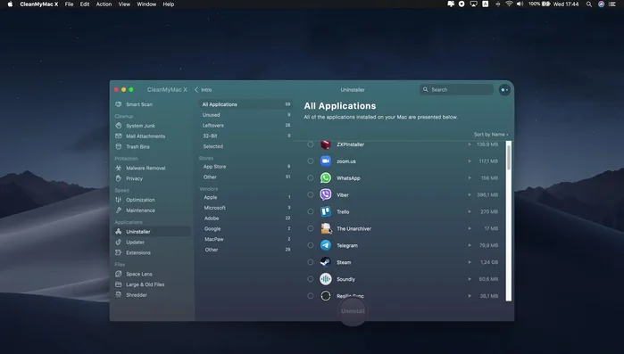Select the zoom.us checkbox
Image resolution: width=624 pixels, height=354 pixels.
tap(311, 161)
